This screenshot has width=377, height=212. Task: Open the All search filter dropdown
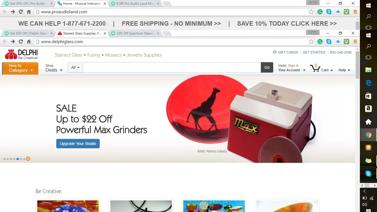tap(75, 67)
